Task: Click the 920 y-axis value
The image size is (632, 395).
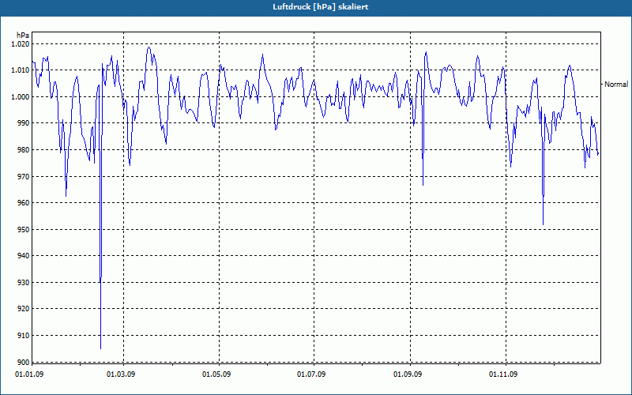Action: coord(24,309)
